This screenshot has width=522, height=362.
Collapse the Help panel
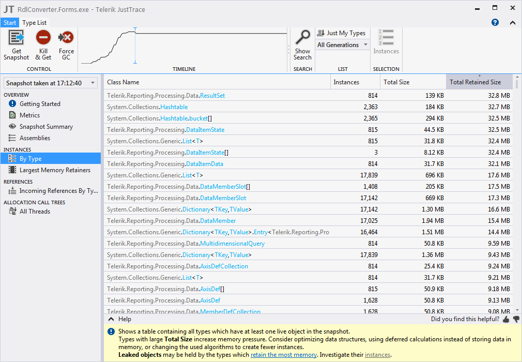(111, 319)
